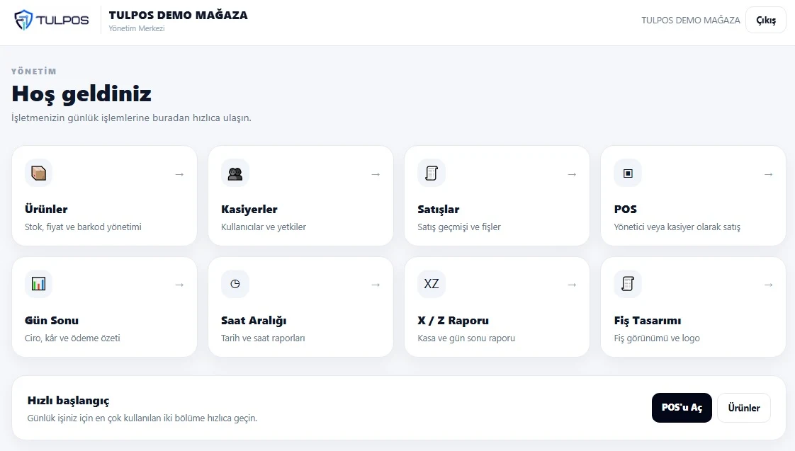Click the TULPOS shield logo
The image size is (795, 451).
coord(23,21)
